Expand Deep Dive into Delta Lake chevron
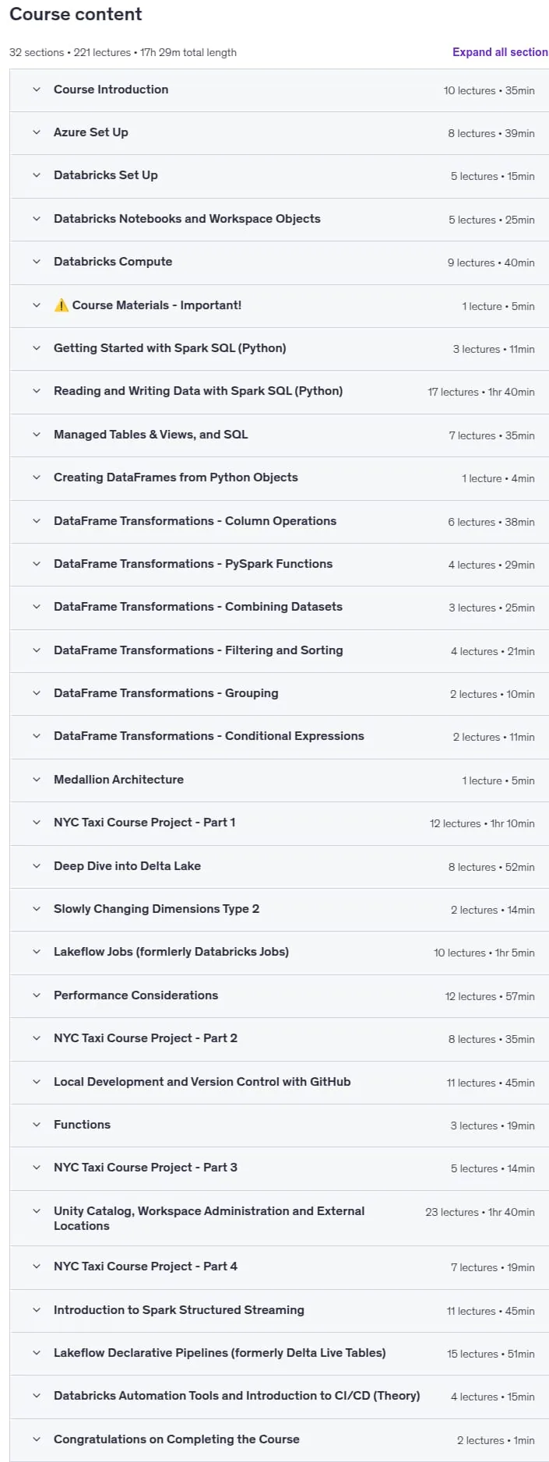Screen dimensions: 549x1462 coord(37,866)
